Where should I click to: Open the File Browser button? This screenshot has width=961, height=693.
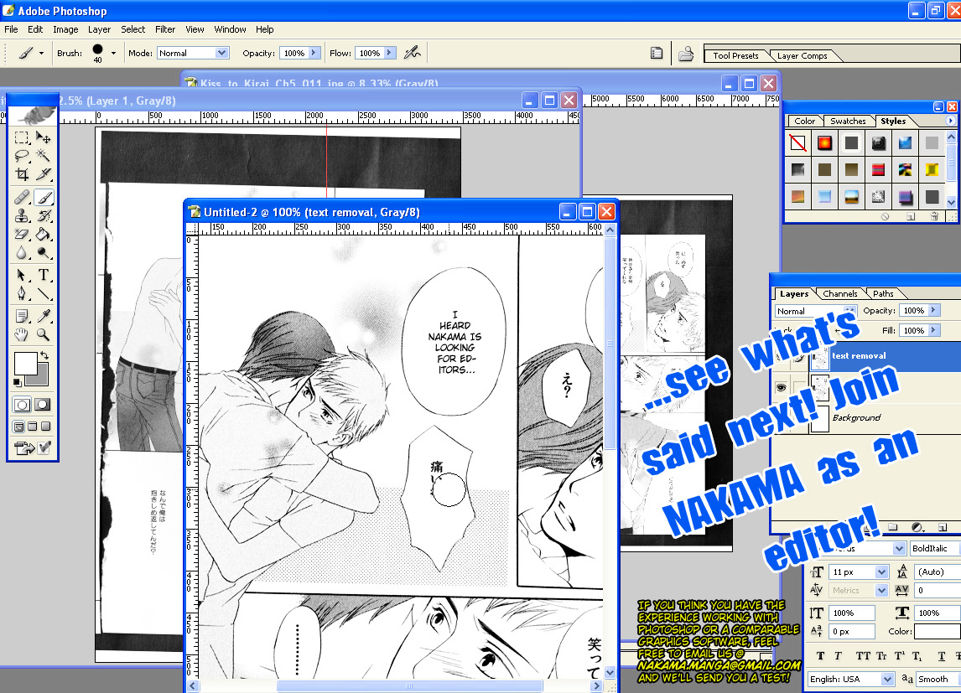(x=686, y=54)
